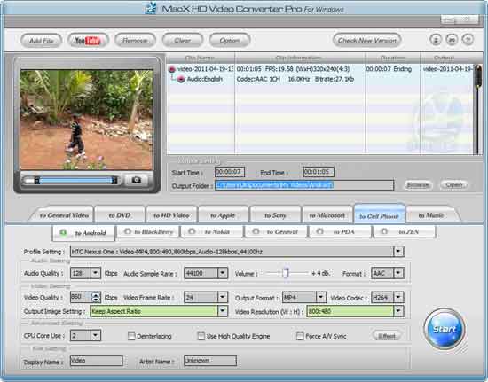Screen dimensions: 488x382
Task: Take a snapshot with the camera icon
Action: (136, 180)
